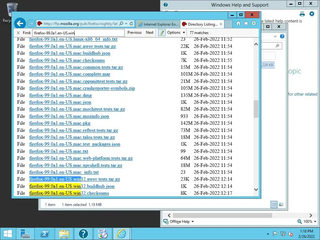This screenshot has width=320, height=240.
Task: Click into the Find text field
Action: pyautogui.click(x=78, y=33)
